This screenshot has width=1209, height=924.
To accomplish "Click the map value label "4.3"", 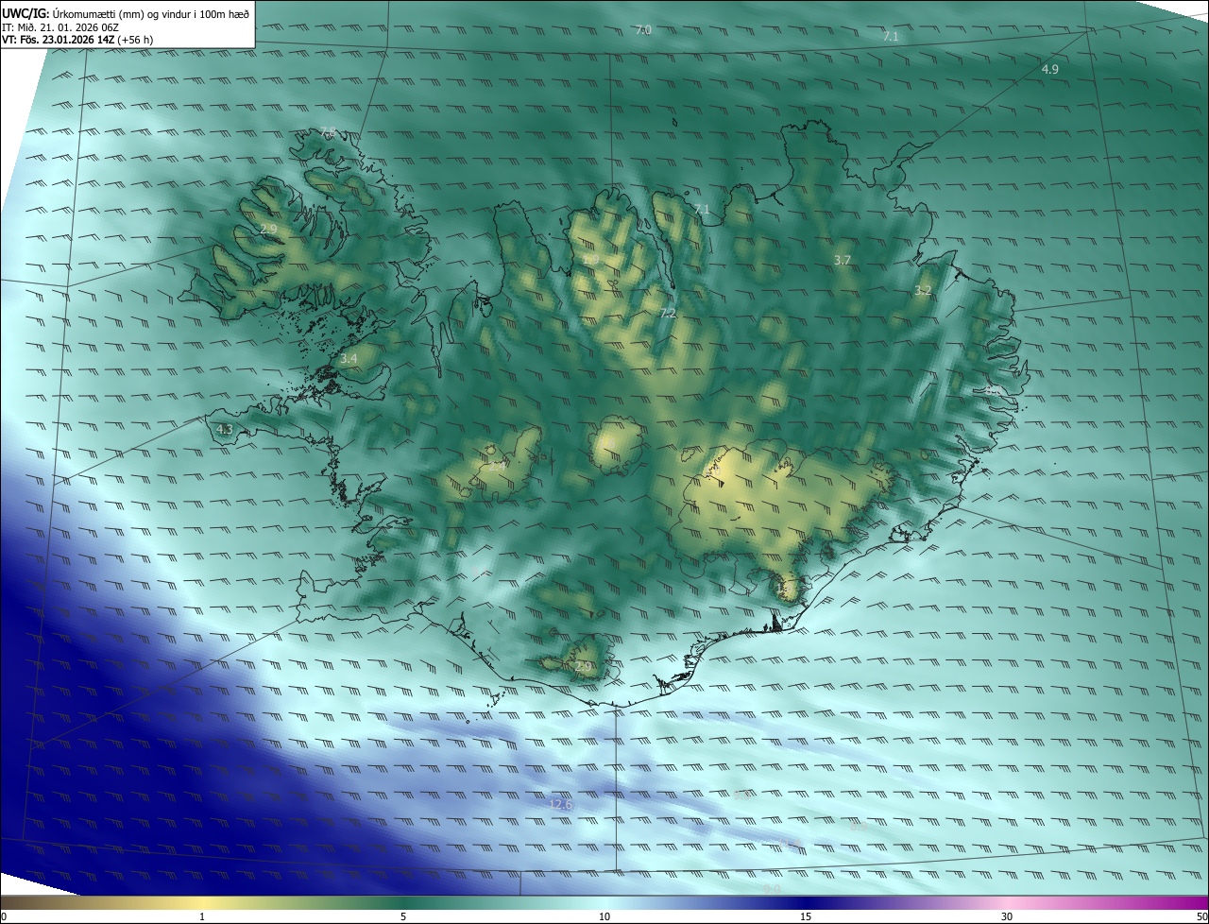I will click(224, 429).
